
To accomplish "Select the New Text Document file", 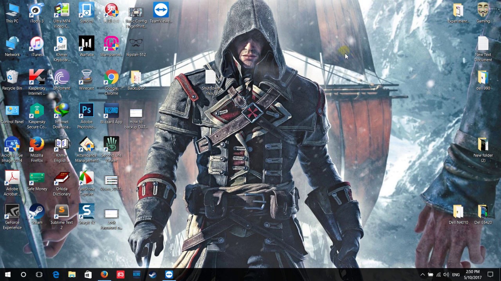I will pos(483,49).
